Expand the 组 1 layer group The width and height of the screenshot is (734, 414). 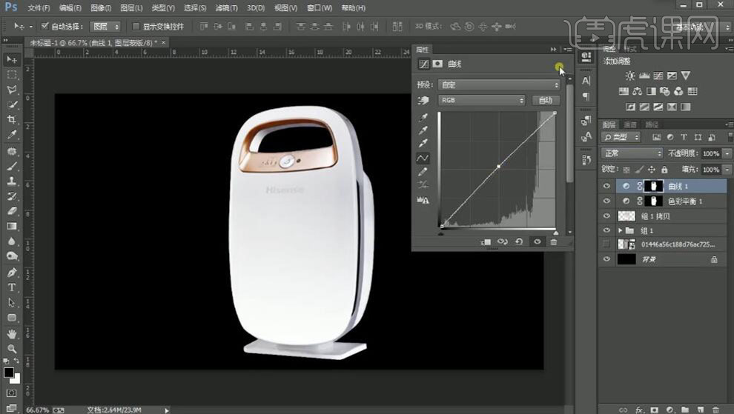(x=620, y=230)
